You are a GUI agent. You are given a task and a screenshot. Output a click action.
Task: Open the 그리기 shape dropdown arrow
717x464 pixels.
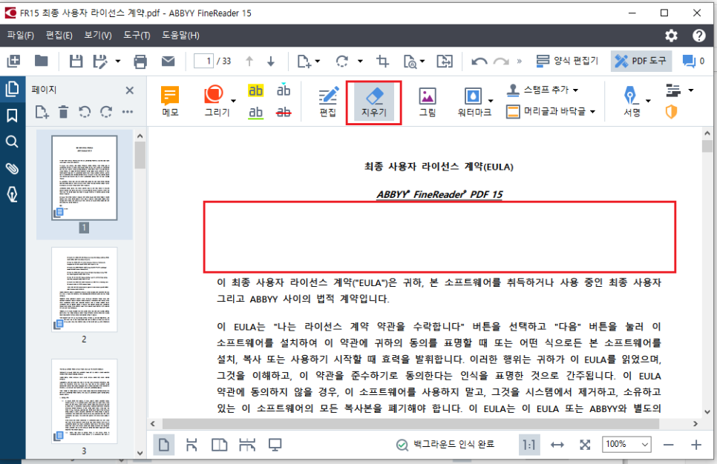(234, 101)
